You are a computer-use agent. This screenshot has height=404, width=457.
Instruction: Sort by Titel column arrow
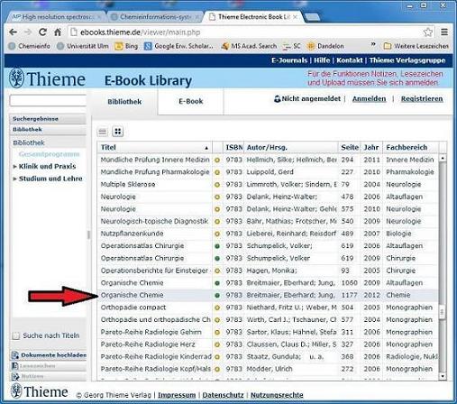(206, 148)
